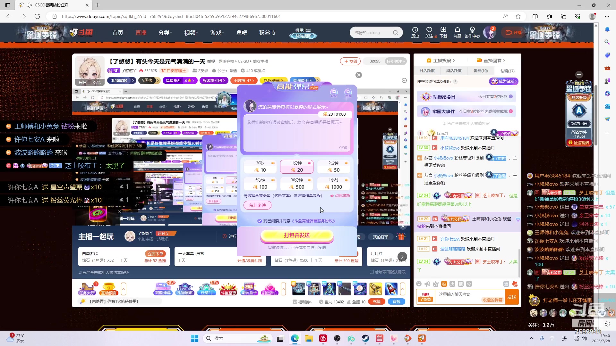Click the search magnifier in Douyu search box
The width and height of the screenshot is (616, 346).
point(395,32)
